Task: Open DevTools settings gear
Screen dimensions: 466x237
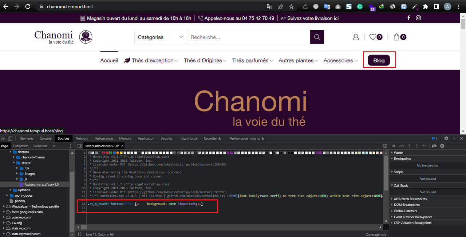Action: [446, 138]
